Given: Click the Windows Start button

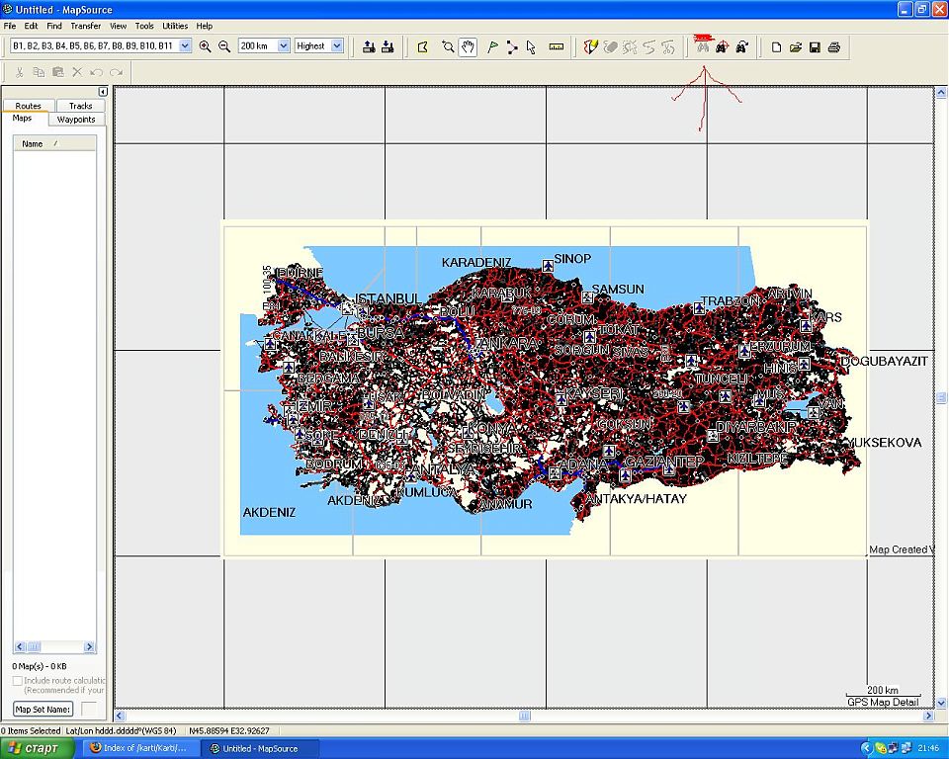Looking at the screenshot, I should [37, 748].
